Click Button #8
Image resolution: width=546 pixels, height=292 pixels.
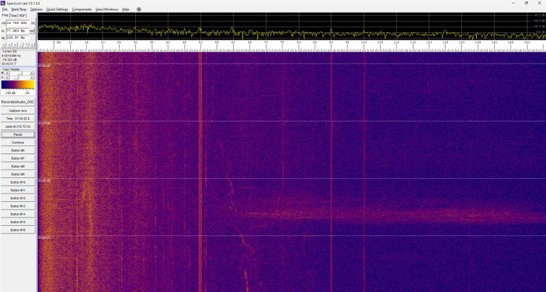coord(18,166)
